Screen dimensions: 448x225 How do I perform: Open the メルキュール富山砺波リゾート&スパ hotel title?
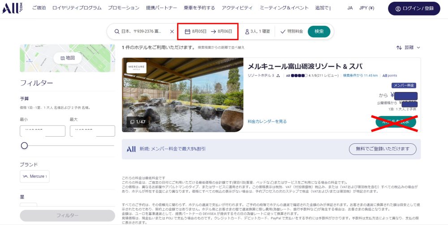(x=305, y=67)
